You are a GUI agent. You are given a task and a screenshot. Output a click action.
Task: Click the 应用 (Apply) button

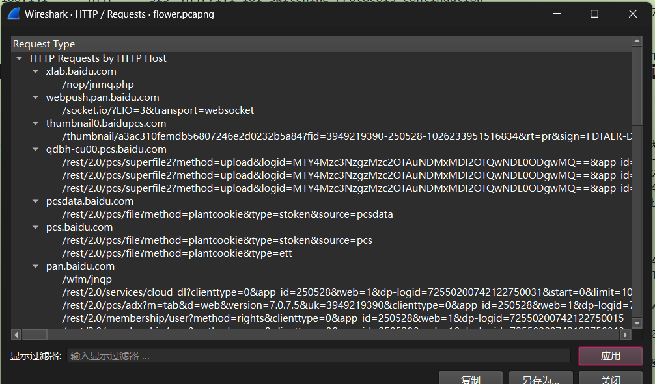pyautogui.click(x=610, y=355)
